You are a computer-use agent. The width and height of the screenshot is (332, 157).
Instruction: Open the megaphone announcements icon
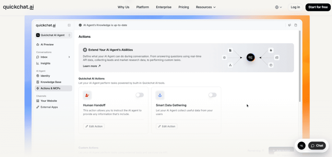(x=290, y=25)
